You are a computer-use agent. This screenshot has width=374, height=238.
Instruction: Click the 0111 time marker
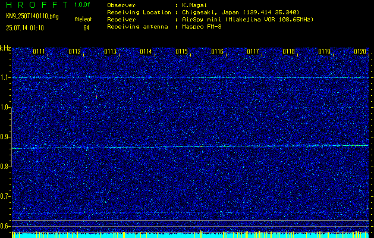tap(39, 52)
